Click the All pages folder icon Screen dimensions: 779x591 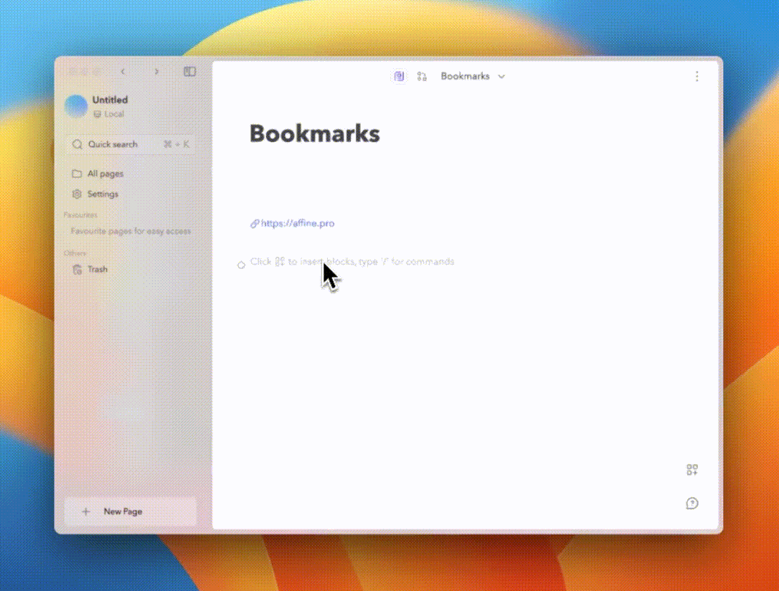pos(77,174)
